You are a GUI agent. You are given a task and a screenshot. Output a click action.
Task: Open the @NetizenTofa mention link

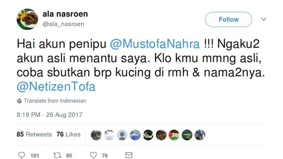(56, 87)
